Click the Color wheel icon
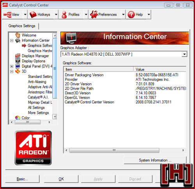195x189 pixels. (x=18, y=118)
